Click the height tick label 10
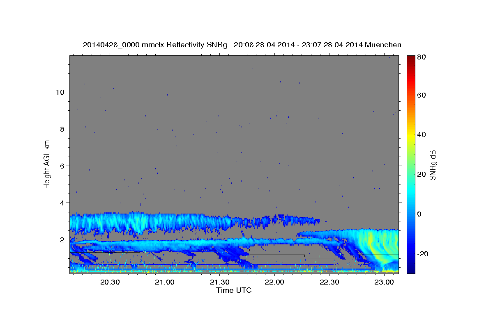Image resolution: width=493 pixels, height=328 pixels. point(60,92)
